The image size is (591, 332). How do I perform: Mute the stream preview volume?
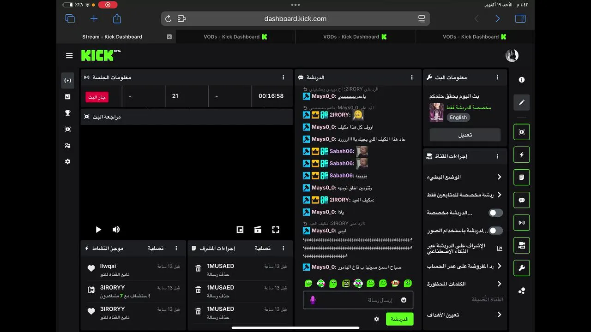[x=116, y=230]
